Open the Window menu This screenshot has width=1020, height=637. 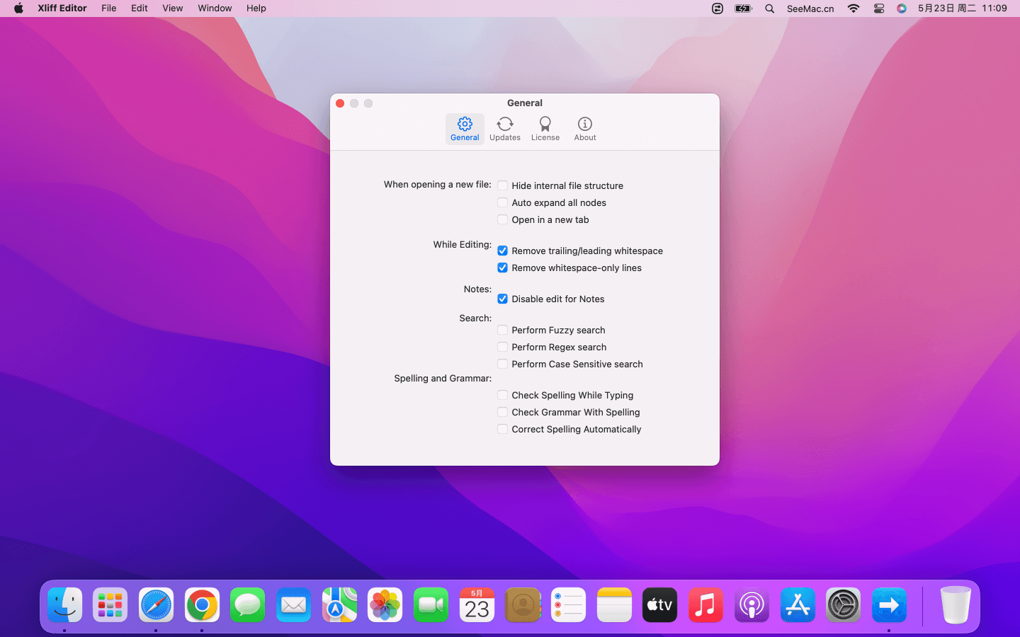click(x=215, y=8)
